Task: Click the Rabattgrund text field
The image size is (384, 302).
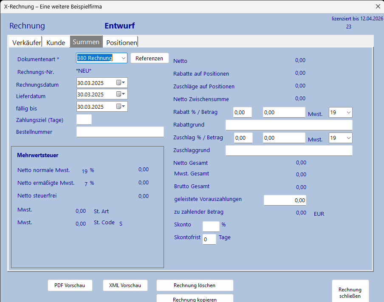Action: pos(289,125)
